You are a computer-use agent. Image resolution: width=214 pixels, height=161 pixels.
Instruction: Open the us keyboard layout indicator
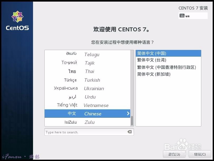[193, 16]
